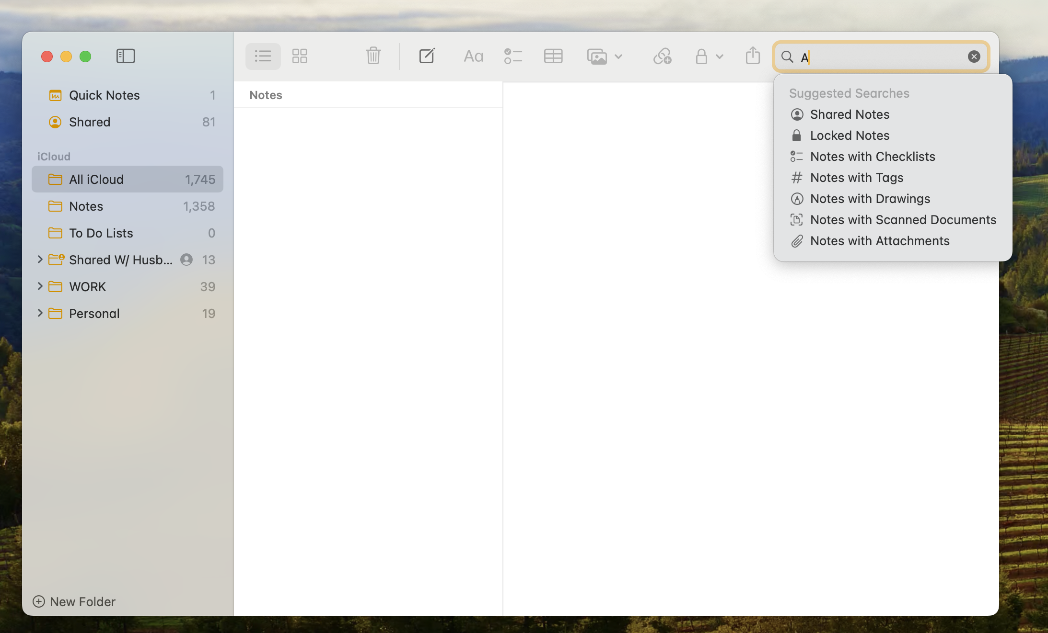Viewport: 1048px width, 633px height.
Task: Switch to list view
Action: pos(263,57)
